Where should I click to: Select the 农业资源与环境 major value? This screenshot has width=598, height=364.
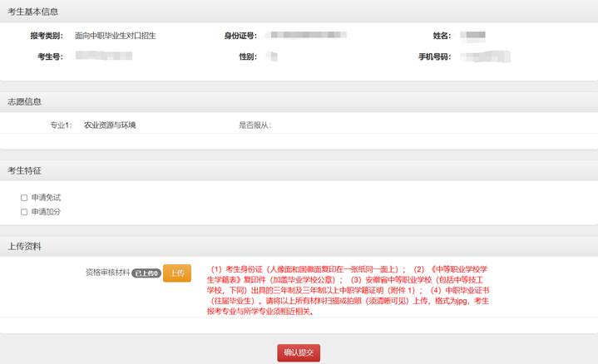pyautogui.click(x=110, y=125)
